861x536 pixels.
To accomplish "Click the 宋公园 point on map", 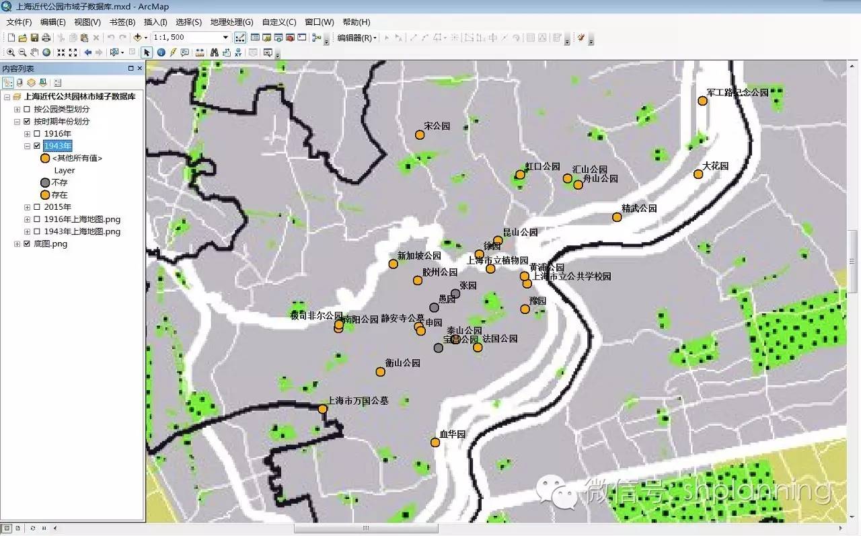I will click(420, 135).
